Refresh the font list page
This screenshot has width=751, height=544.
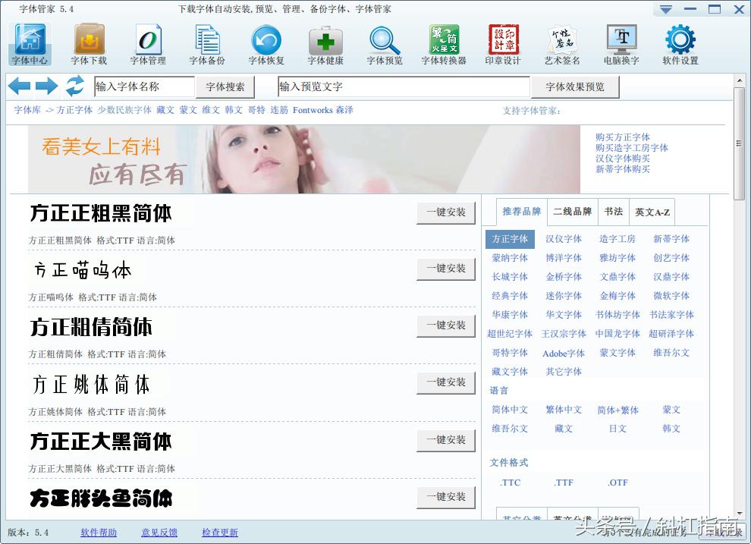point(72,86)
